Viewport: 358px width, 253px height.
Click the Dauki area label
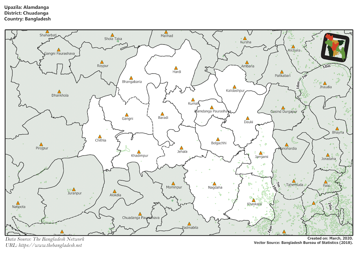pos(249,122)
